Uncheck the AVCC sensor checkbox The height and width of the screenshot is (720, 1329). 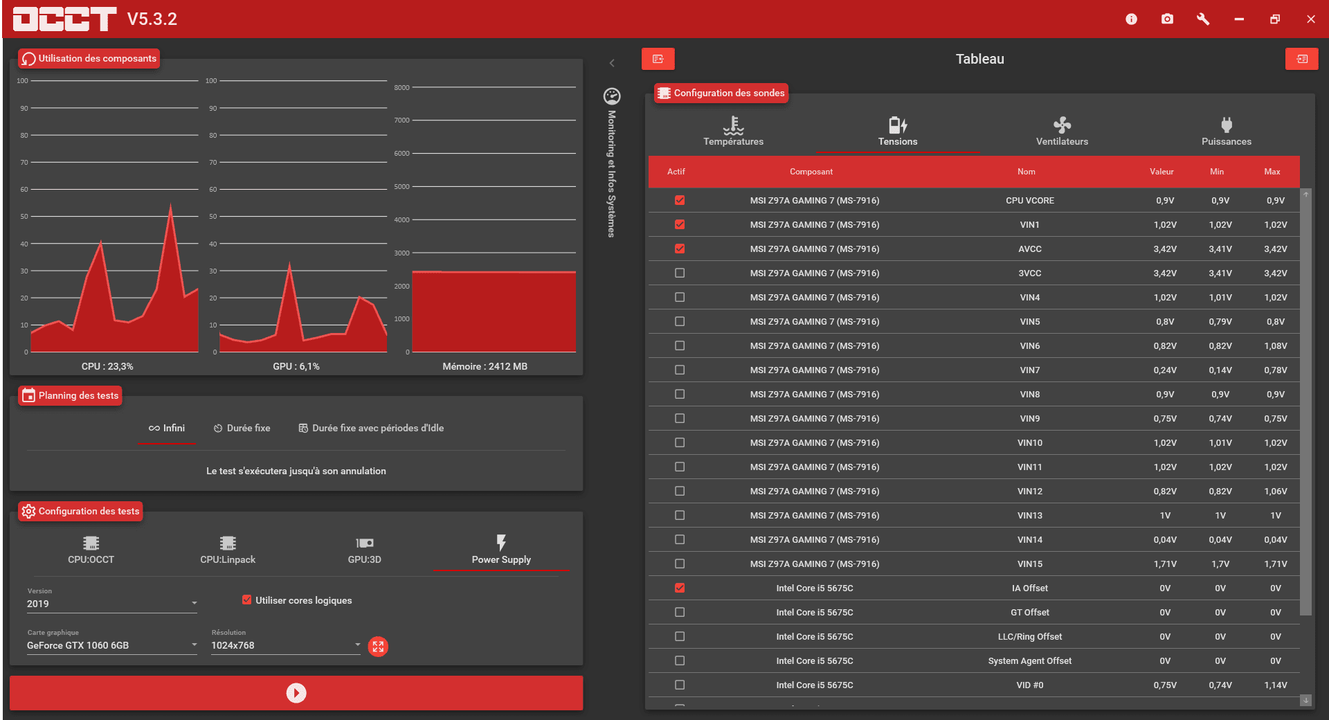[680, 249]
